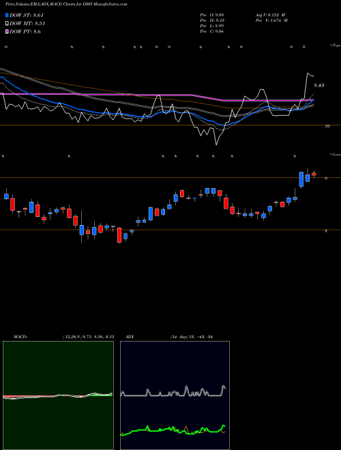The width and height of the screenshot is (341, 450).
Task: Open the ADX indicator chart thumbnail
Action: [175, 395]
